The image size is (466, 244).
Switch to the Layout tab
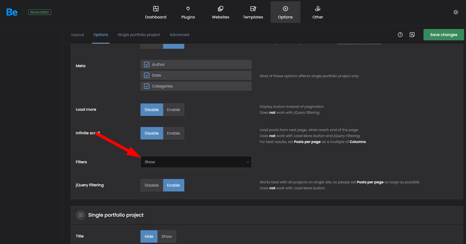78,35
